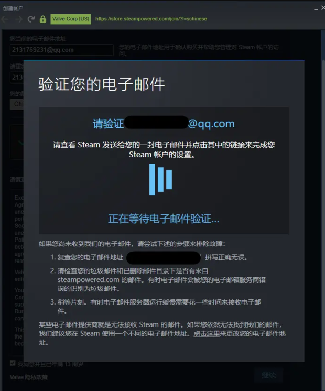This screenshot has height=391, width=325.
Task: Click the dimmed 继续 button
Action: click(x=269, y=375)
